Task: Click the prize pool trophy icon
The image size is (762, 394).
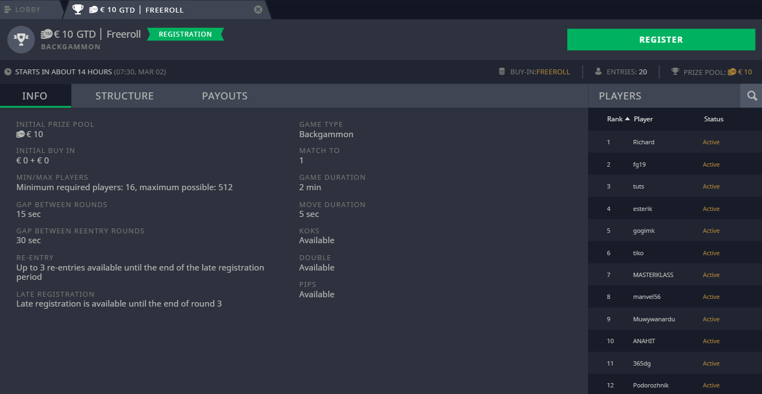Action: [x=675, y=72]
